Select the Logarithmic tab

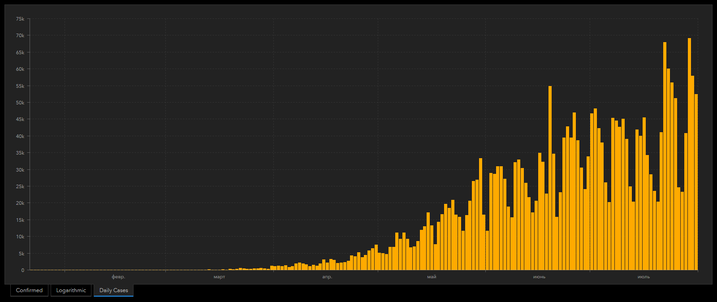click(x=71, y=290)
